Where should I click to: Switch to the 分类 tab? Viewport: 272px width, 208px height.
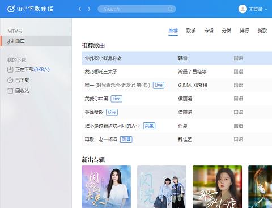point(227,31)
